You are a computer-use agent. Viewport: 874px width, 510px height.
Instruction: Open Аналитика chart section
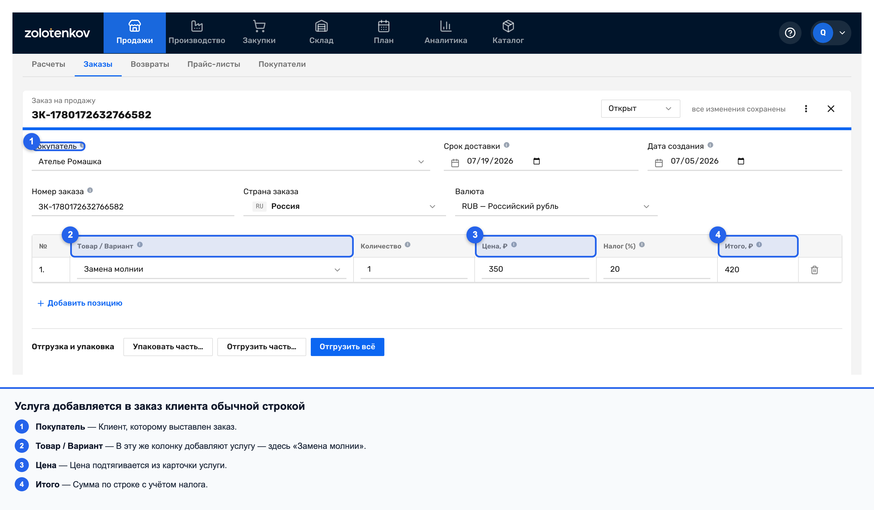[446, 33]
